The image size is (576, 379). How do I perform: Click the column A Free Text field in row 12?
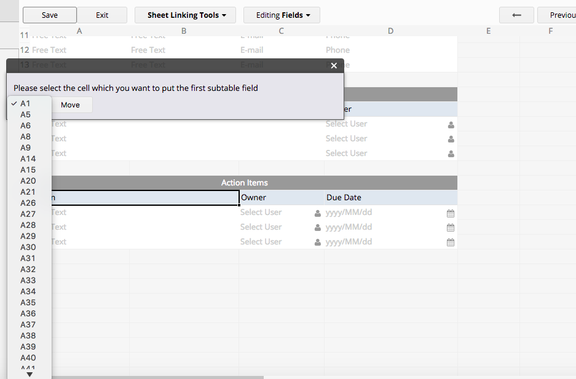pos(80,50)
